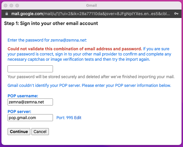
Task: Click the POP server label
Action: click(19, 112)
